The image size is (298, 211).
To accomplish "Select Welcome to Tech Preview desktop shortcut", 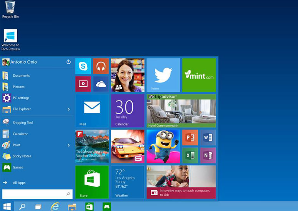I will point(10,40).
